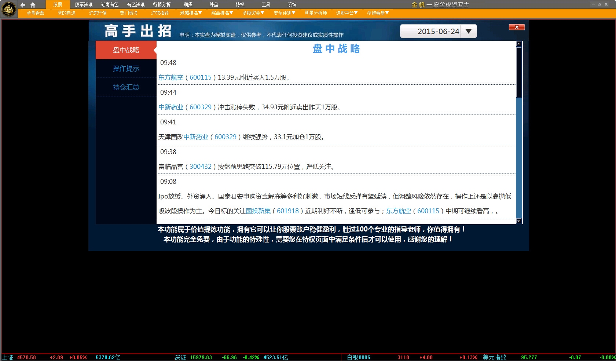
Task: Open the date dropdown arrow beside 2015-06-24
Action: (x=469, y=32)
